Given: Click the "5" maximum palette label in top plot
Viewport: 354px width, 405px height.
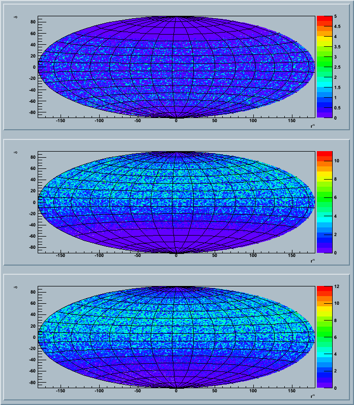Looking at the screenshot, I should 335,16.
